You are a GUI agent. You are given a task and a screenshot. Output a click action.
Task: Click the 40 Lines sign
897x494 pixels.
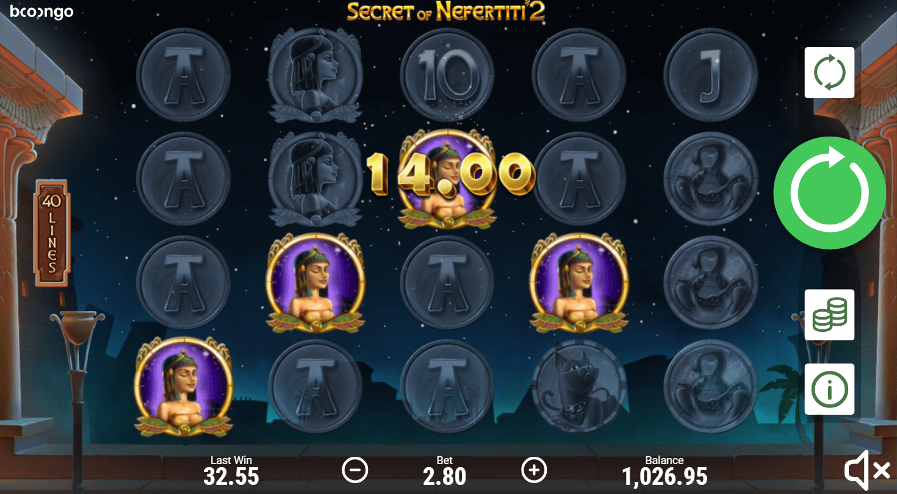52,232
